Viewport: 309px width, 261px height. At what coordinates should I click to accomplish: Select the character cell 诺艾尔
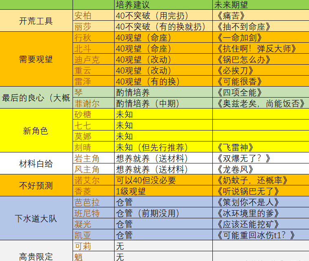pyautogui.click(x=94, y=180)
